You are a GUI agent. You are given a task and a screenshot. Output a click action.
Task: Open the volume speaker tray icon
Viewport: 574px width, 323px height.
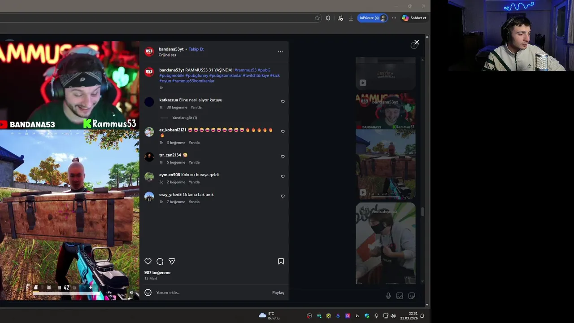point(393,316)
